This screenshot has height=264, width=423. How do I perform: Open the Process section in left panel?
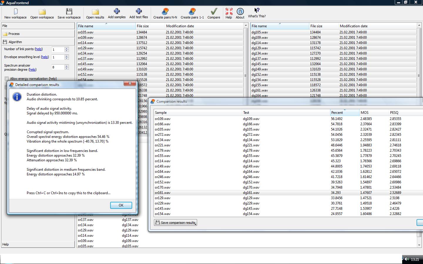tap(38, 34)
